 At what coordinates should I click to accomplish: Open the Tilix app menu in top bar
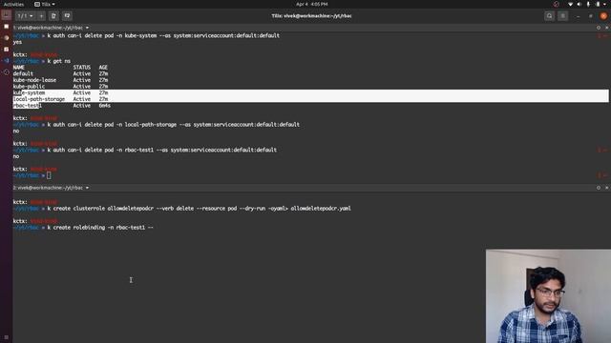(45, 4)
